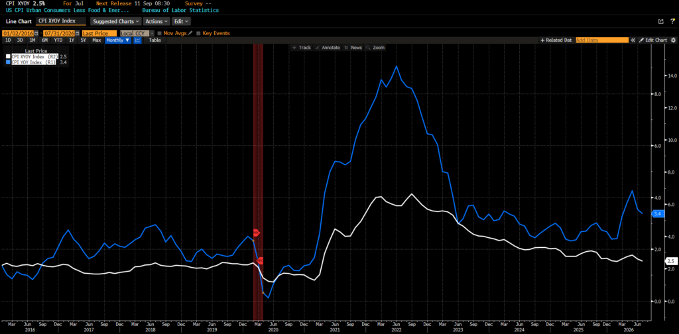Select the 3D time range
This screenshot has height=334, width=679.
point(20,40)
